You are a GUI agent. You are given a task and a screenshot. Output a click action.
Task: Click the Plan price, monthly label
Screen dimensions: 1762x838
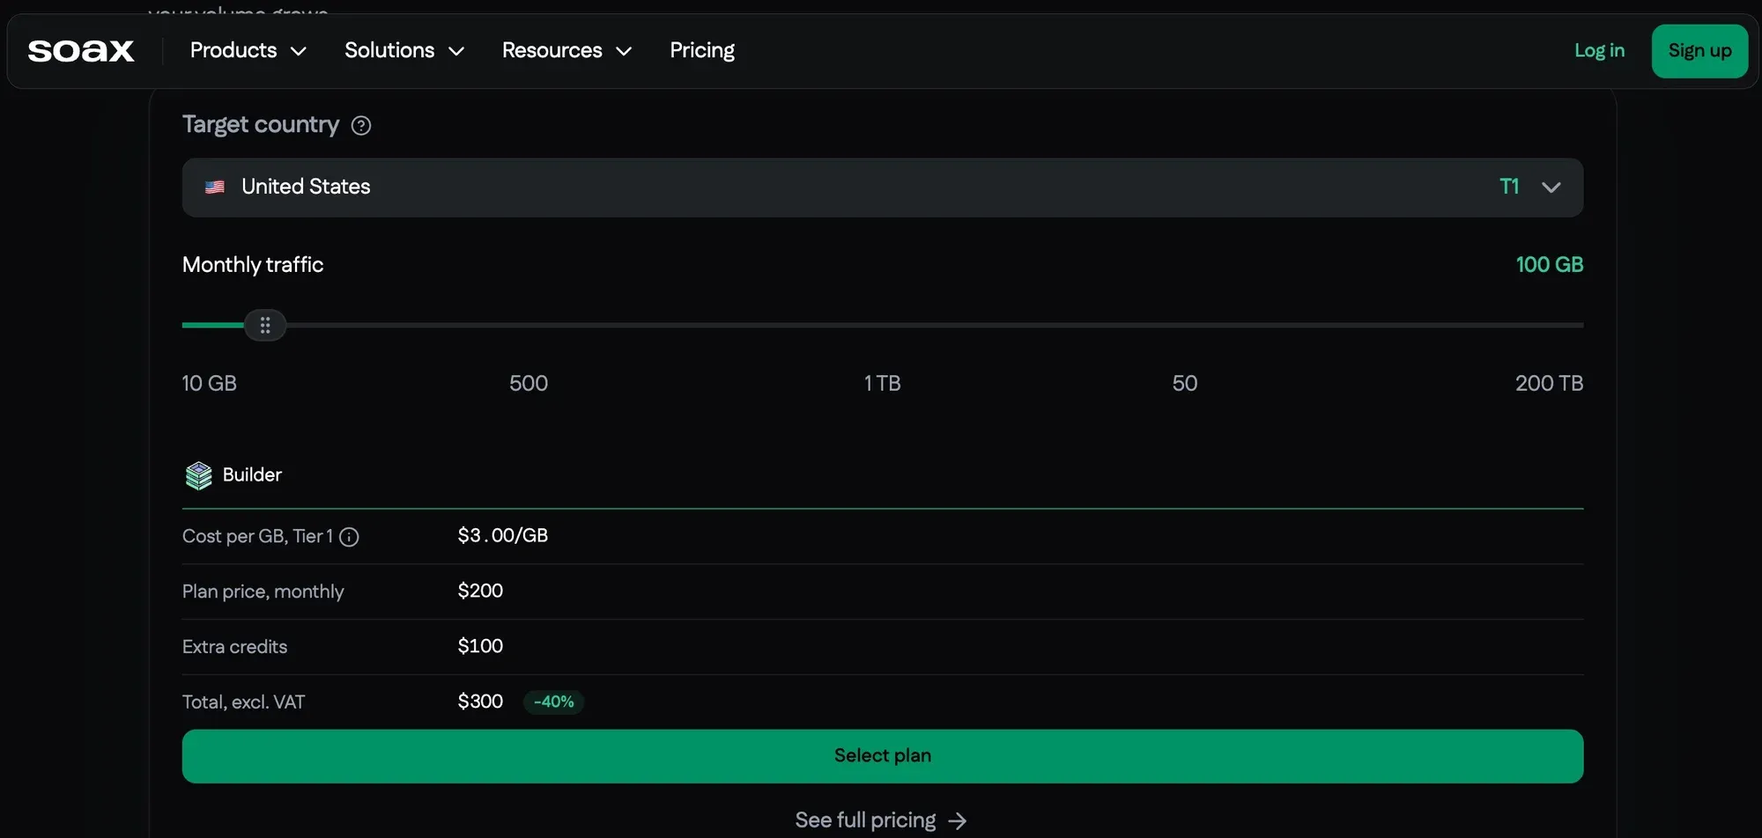(x=263, y=592)
